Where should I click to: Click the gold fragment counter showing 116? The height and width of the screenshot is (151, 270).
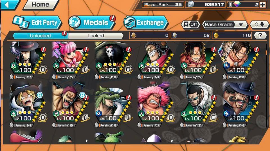coord(232,35)
